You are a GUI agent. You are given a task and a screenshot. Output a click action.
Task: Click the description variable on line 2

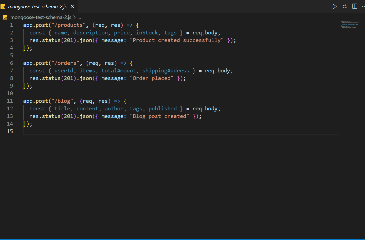(90, 33)
